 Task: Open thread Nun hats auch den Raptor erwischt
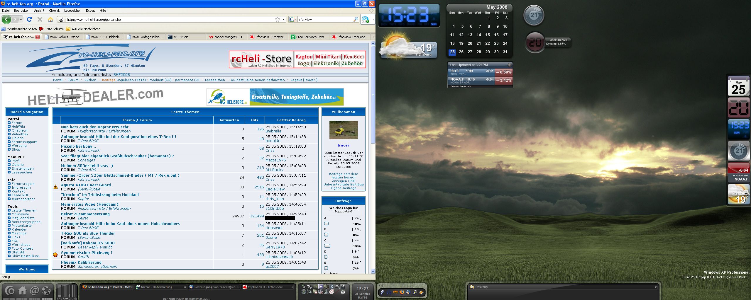95,127
